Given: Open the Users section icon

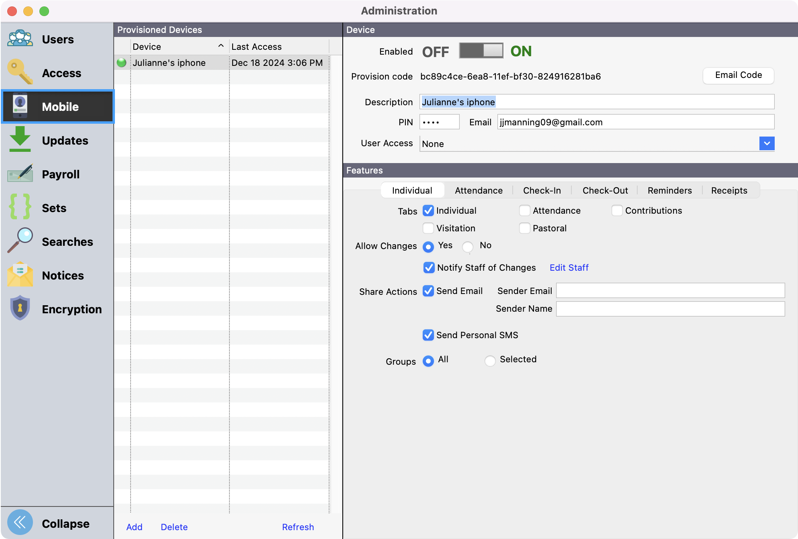Looking at the screenshot, I should [x=20, y=39].
